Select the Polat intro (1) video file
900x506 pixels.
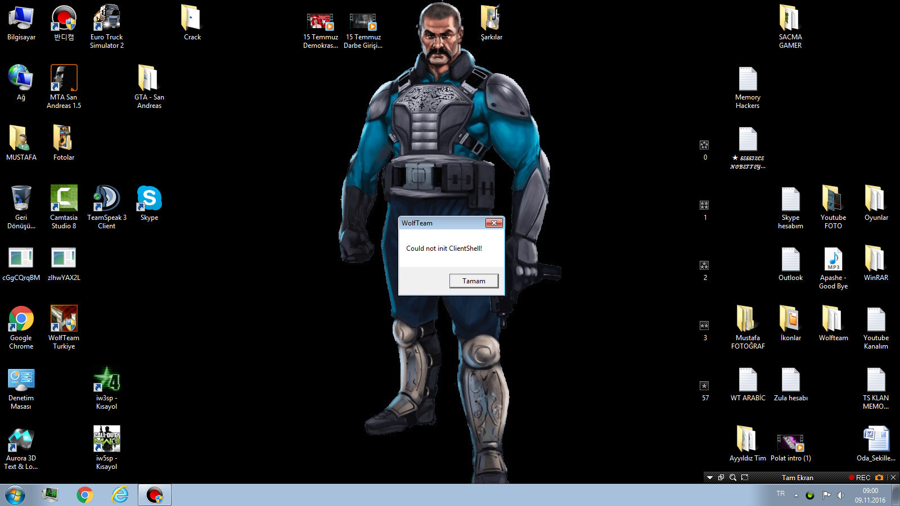[x=791, y=447]
